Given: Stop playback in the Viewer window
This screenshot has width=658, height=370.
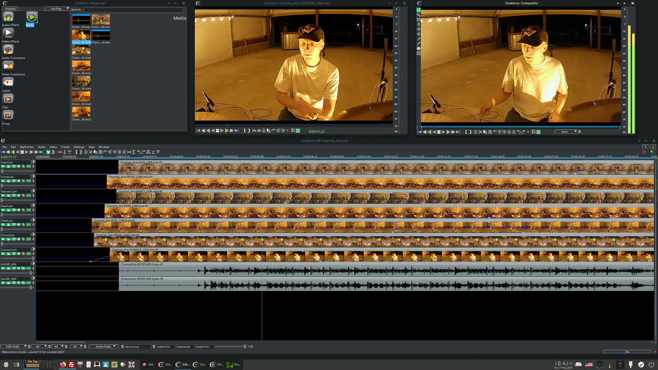Looking at the screenshot, I should (x=217, y=131).
